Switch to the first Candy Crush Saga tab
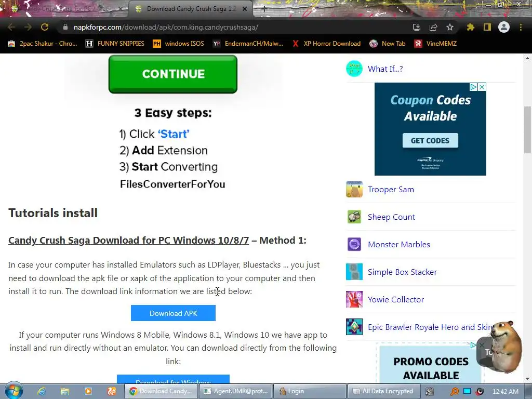The height and width of the screenshot is (399, 532). click(64, 9)
